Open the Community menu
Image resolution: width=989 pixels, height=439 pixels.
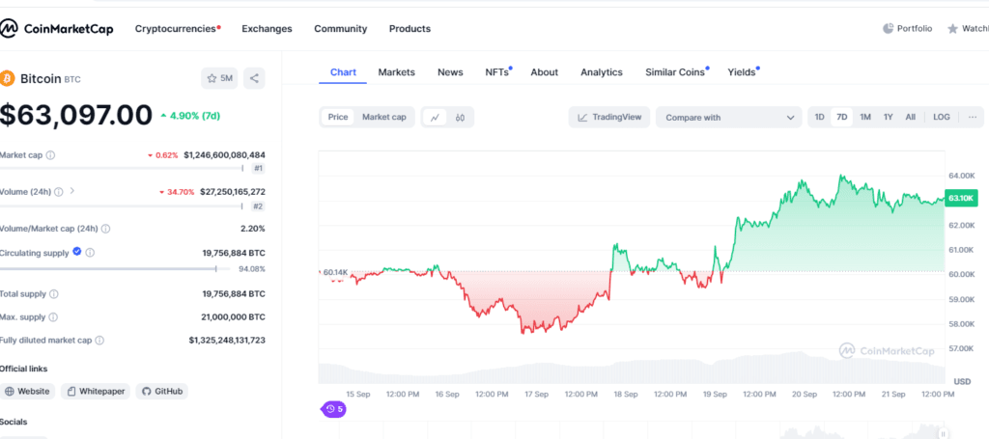pos(341,29)
